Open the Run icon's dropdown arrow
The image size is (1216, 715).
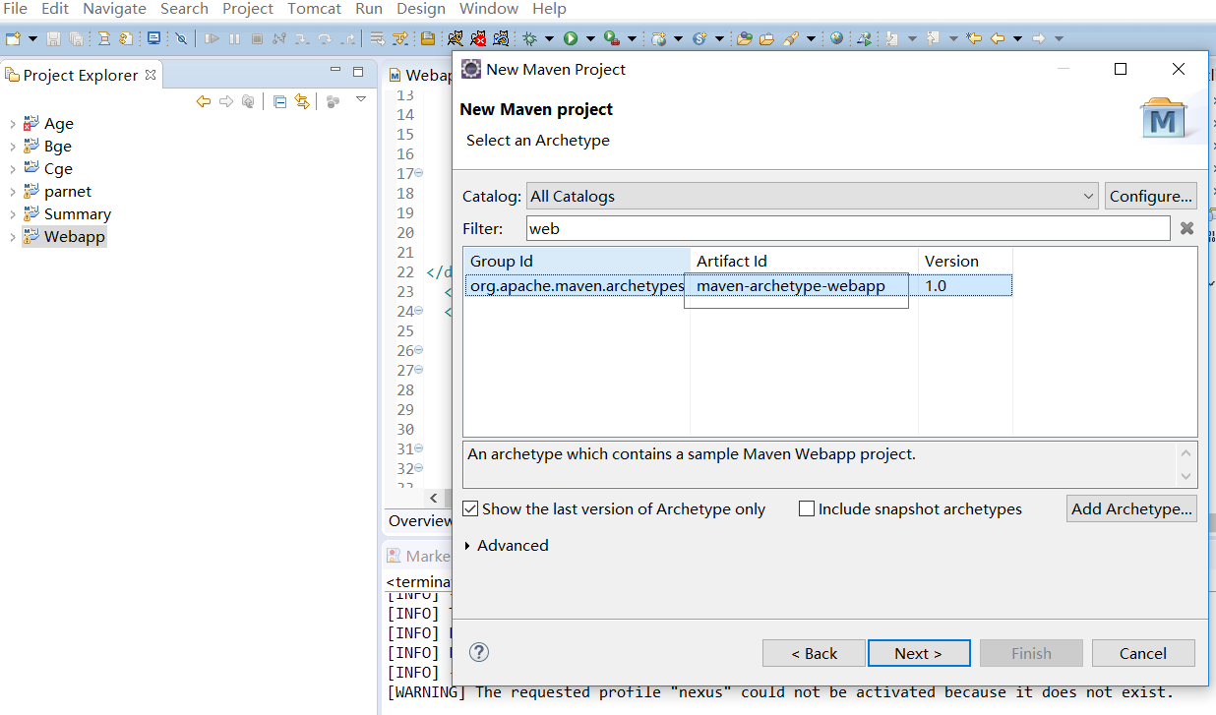590,38
